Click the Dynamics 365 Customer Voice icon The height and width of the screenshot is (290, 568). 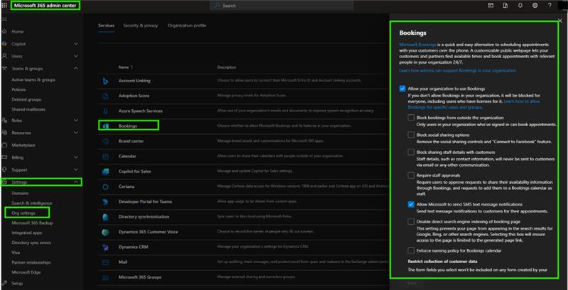point(105,232)
